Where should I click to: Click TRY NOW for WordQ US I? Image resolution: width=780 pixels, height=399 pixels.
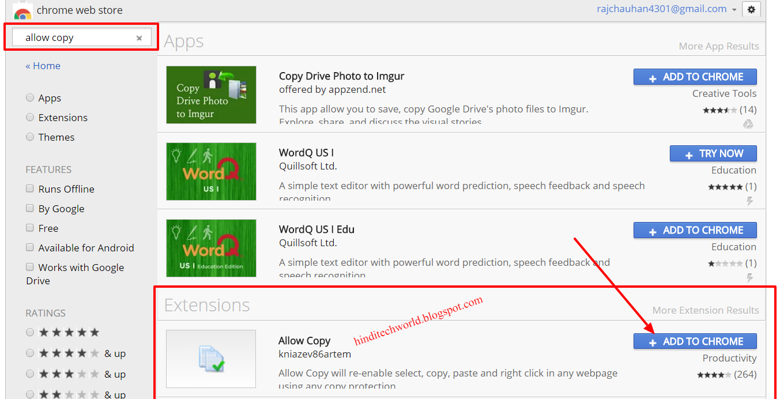click(x=713, y=154)
